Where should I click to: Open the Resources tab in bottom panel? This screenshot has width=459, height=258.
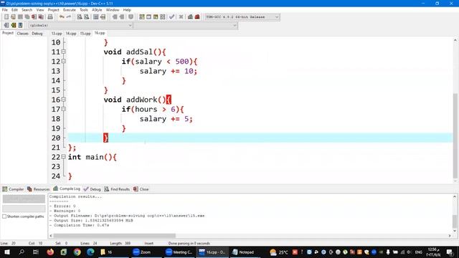pyautogui.click(x=38, y=189)
